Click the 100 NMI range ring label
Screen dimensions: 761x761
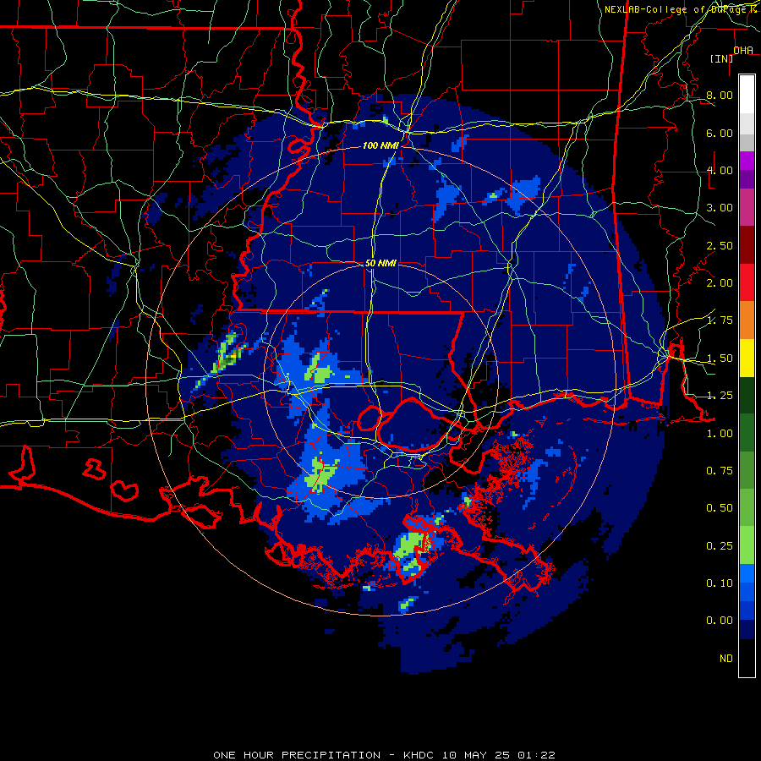tap(380, 145)
